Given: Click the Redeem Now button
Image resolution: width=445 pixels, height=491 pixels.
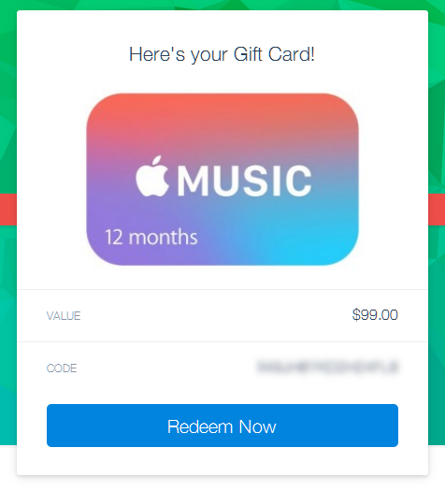Looking at the screenshot, I should point(222,426).
